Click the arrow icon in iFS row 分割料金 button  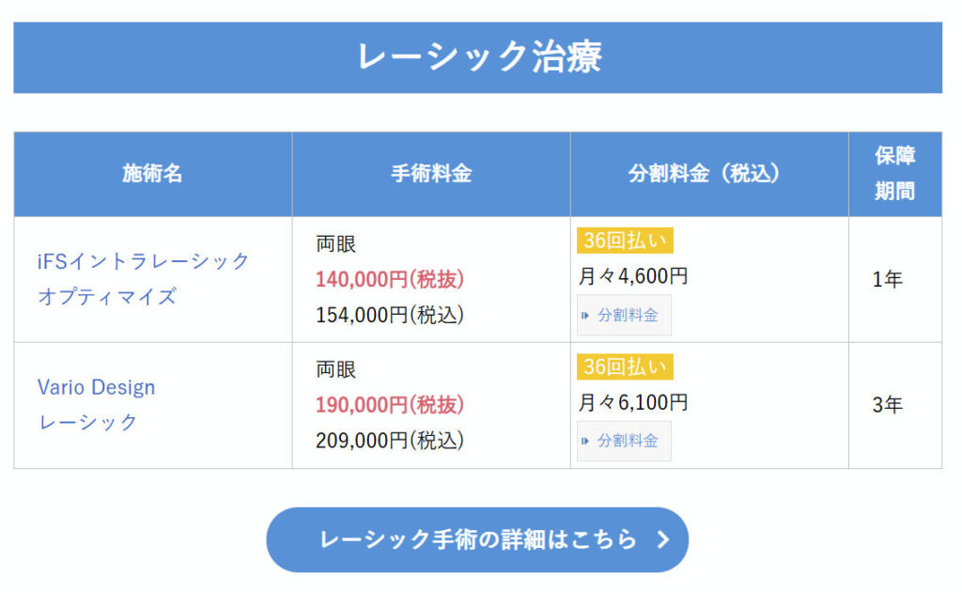pyautogui.click(x=586, y=316)
